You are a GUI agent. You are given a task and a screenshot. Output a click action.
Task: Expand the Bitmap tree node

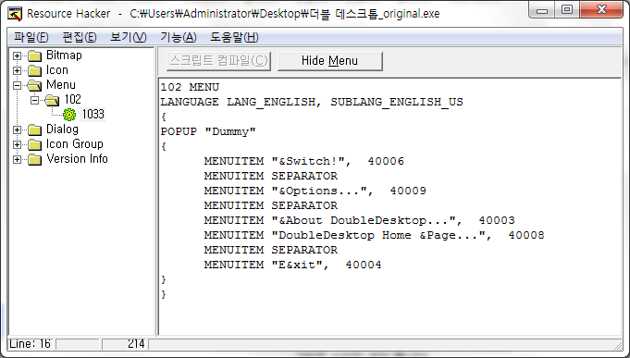point(17,56)
